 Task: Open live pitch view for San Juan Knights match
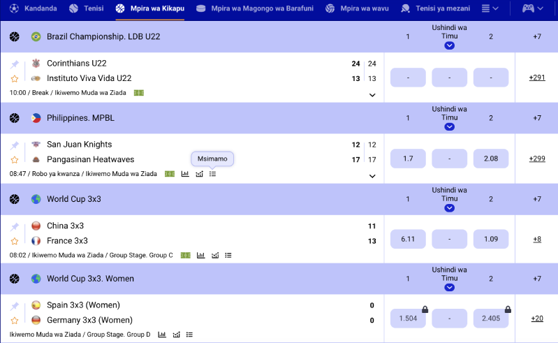170,174
